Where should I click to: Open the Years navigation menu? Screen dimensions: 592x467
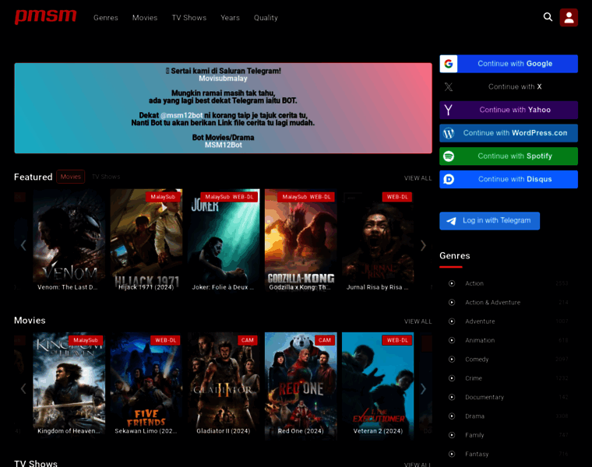coord(230,18)
